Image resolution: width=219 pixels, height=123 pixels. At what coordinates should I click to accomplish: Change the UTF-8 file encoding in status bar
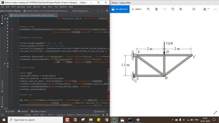51,115
